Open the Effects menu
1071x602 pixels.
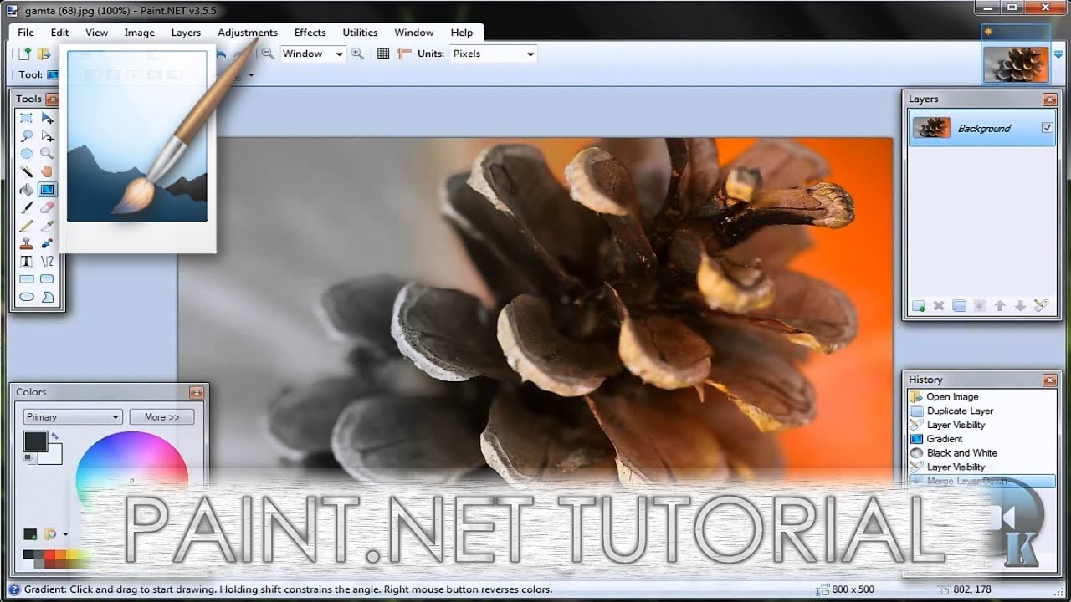coord(310,33)
